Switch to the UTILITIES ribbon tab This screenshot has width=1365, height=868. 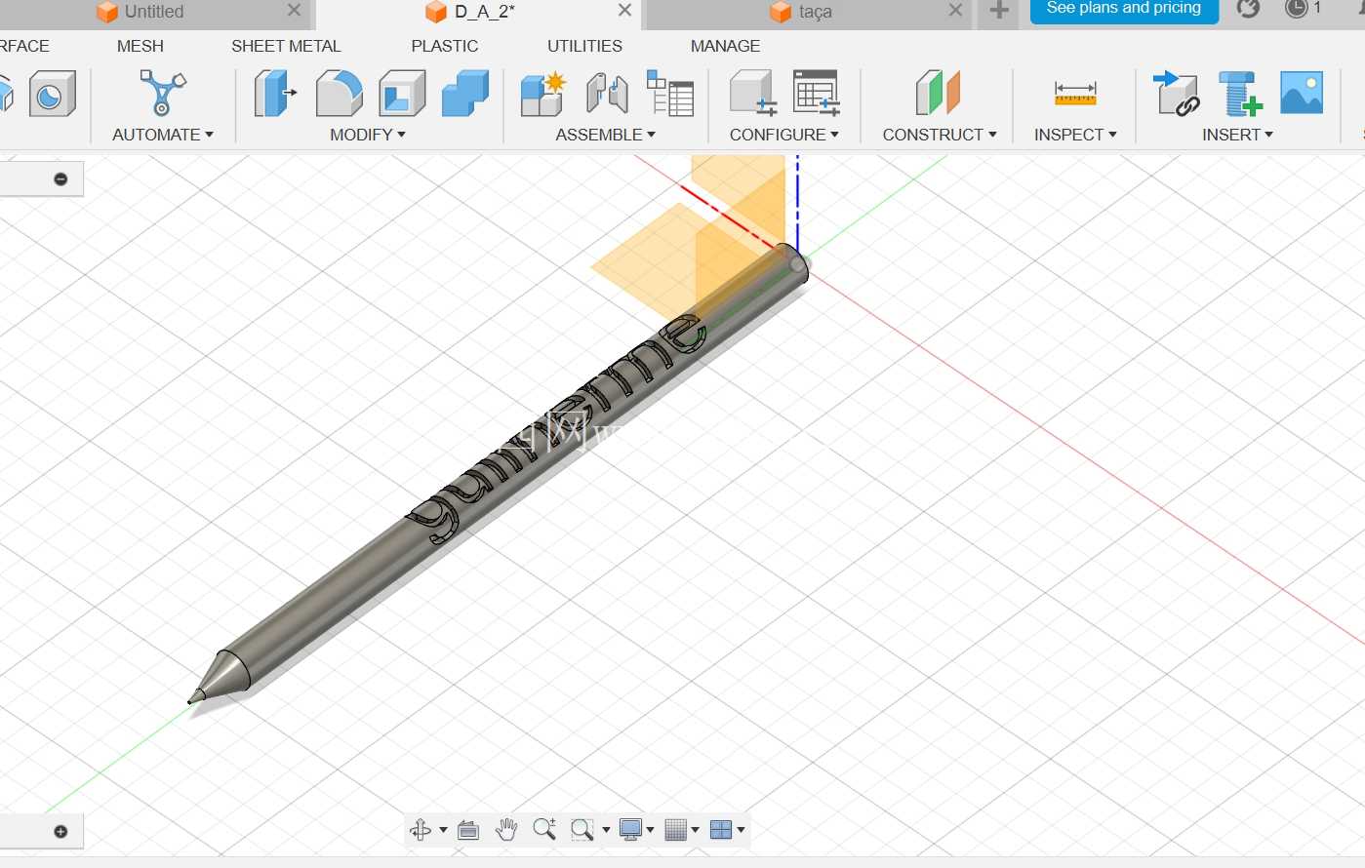[x=584, y=46]
